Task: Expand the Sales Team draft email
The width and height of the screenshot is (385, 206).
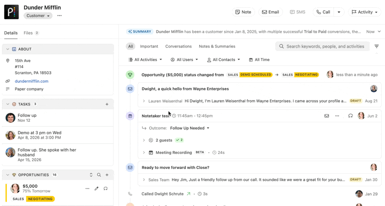Action: pos(144,180)
